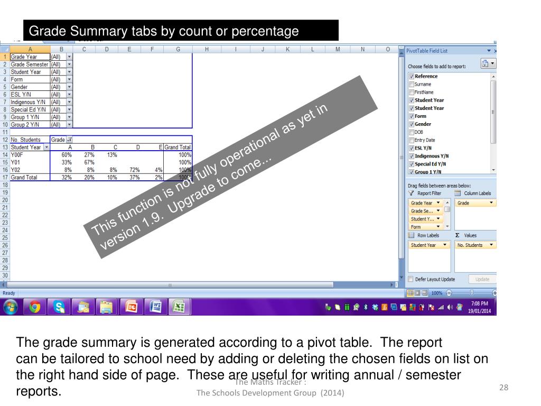
Task: Switch to Page Layout view in status bar
Action: pyautogui.click(x=417, y=293)
